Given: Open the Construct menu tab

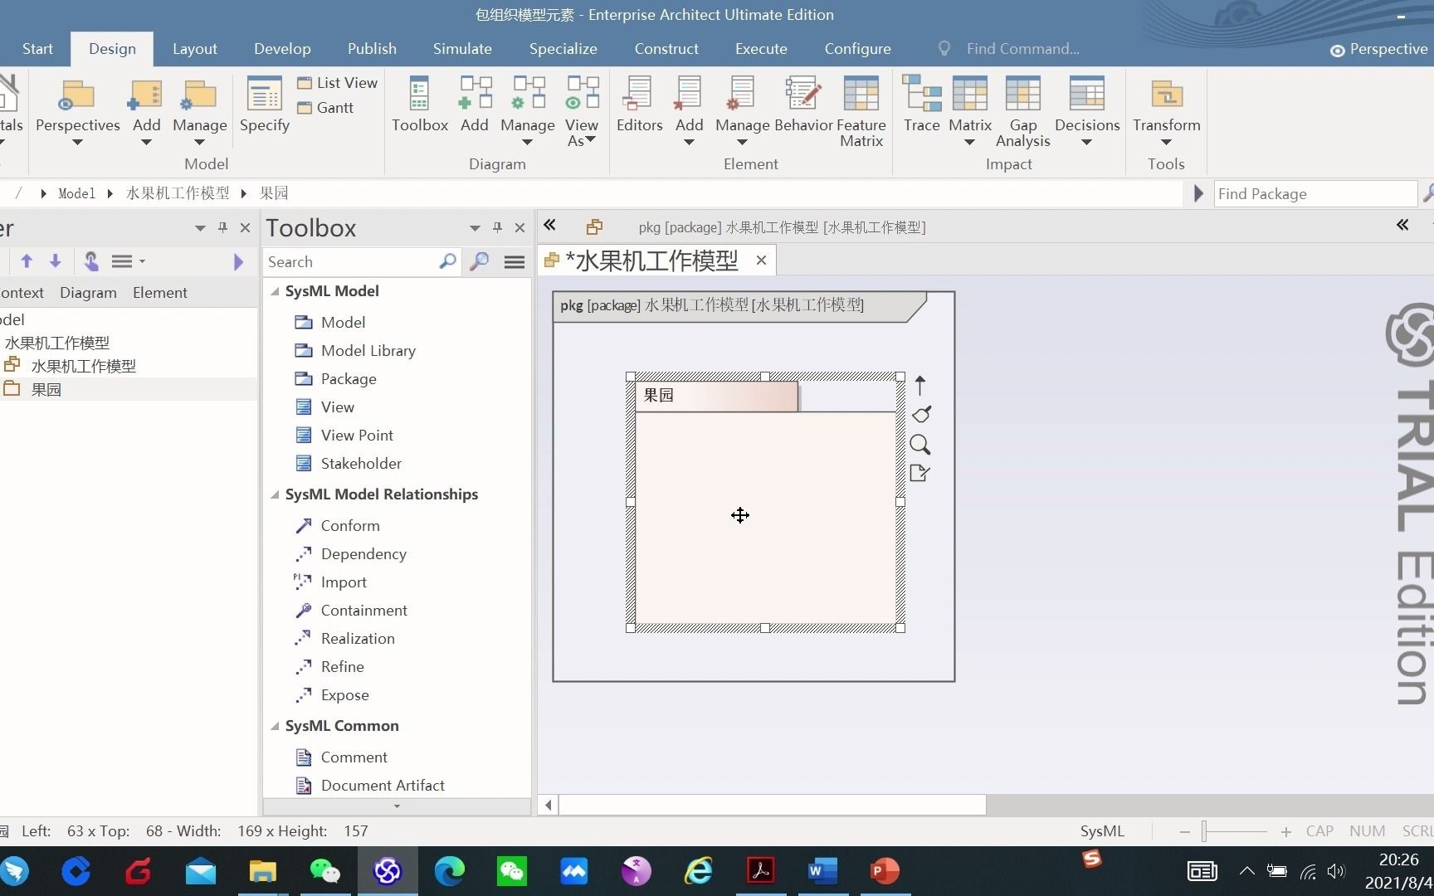Looking at the screenshot, I should 666,48.
